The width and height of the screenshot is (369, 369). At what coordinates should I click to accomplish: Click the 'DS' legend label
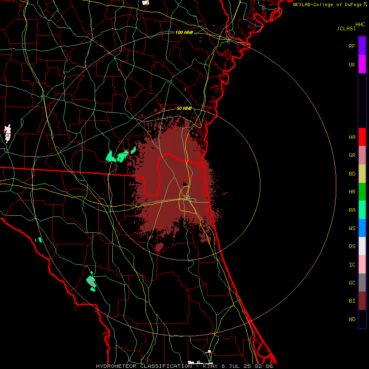352,246
